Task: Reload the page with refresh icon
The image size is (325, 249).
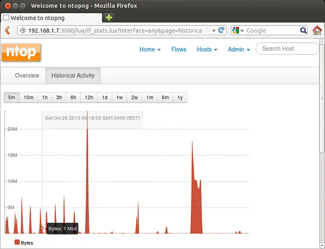Action: (x=221, y=30)
